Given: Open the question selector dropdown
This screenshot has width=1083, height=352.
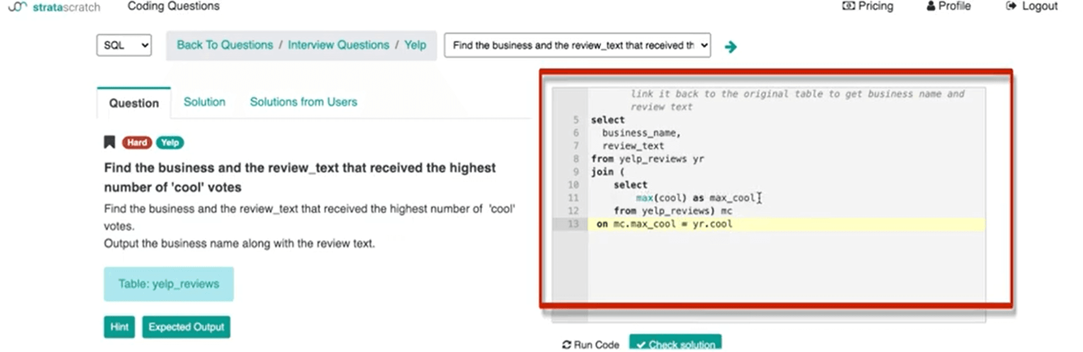Looking at the screenshot, I should (577, 45).
